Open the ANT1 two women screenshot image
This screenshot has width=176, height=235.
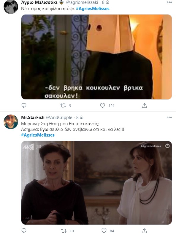96,183
